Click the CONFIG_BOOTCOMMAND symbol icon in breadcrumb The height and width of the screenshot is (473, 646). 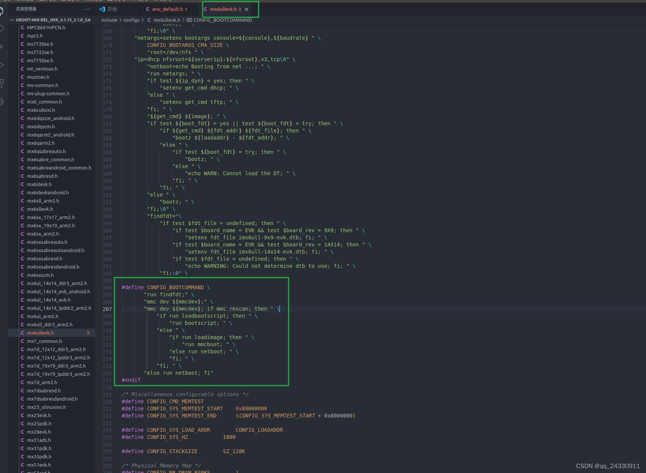tap(189, 20)
